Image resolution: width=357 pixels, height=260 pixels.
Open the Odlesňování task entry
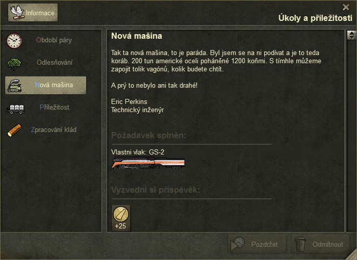coord(55,62)
